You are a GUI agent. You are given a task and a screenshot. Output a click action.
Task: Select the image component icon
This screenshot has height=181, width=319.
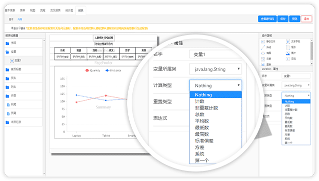287,53
